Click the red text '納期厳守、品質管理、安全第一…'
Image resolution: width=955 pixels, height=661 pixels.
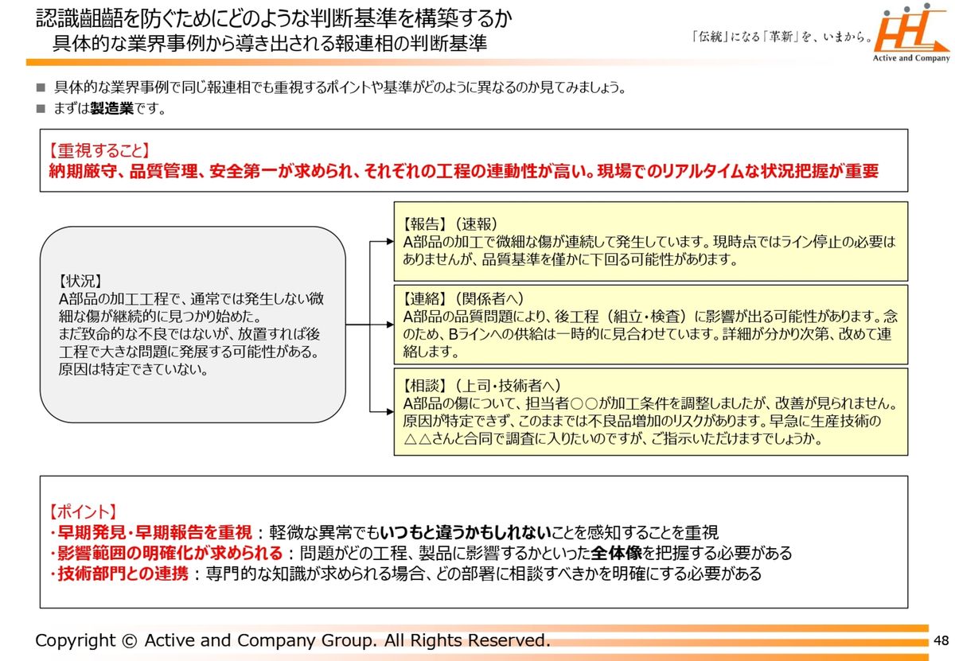(x=463, y=171)
